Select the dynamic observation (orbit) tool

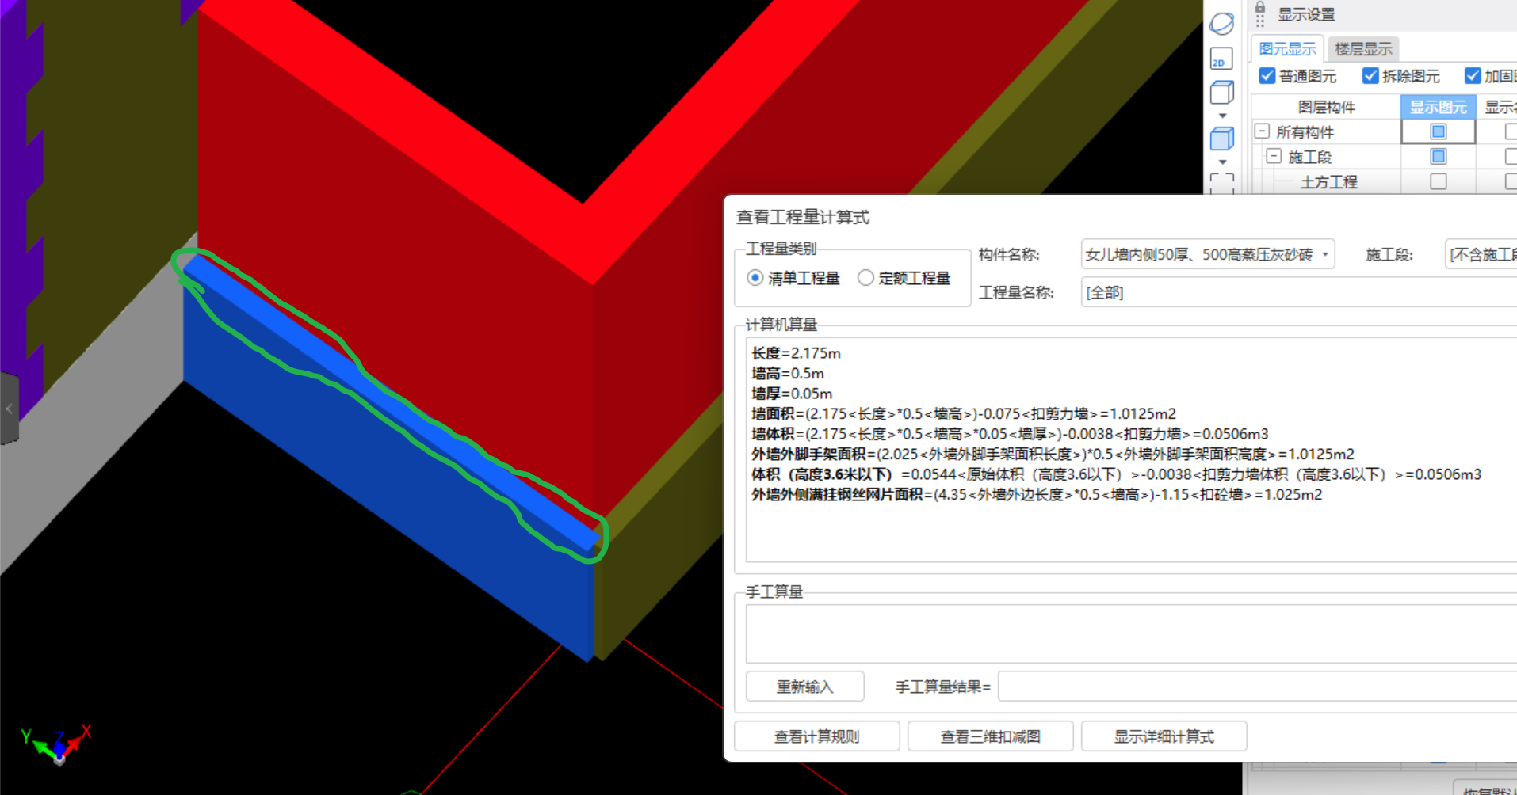pos(1221,24)
